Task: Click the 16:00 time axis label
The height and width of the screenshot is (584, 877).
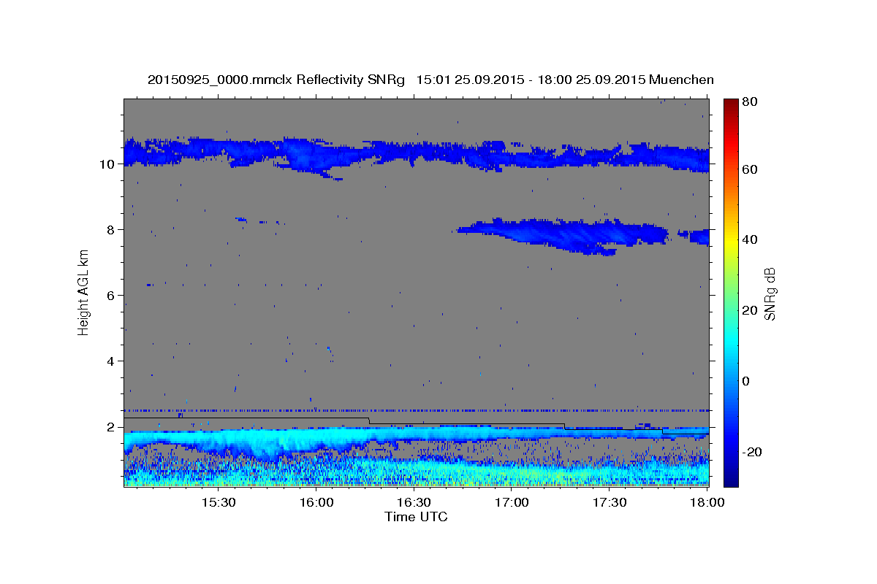Action: [316, 502]
